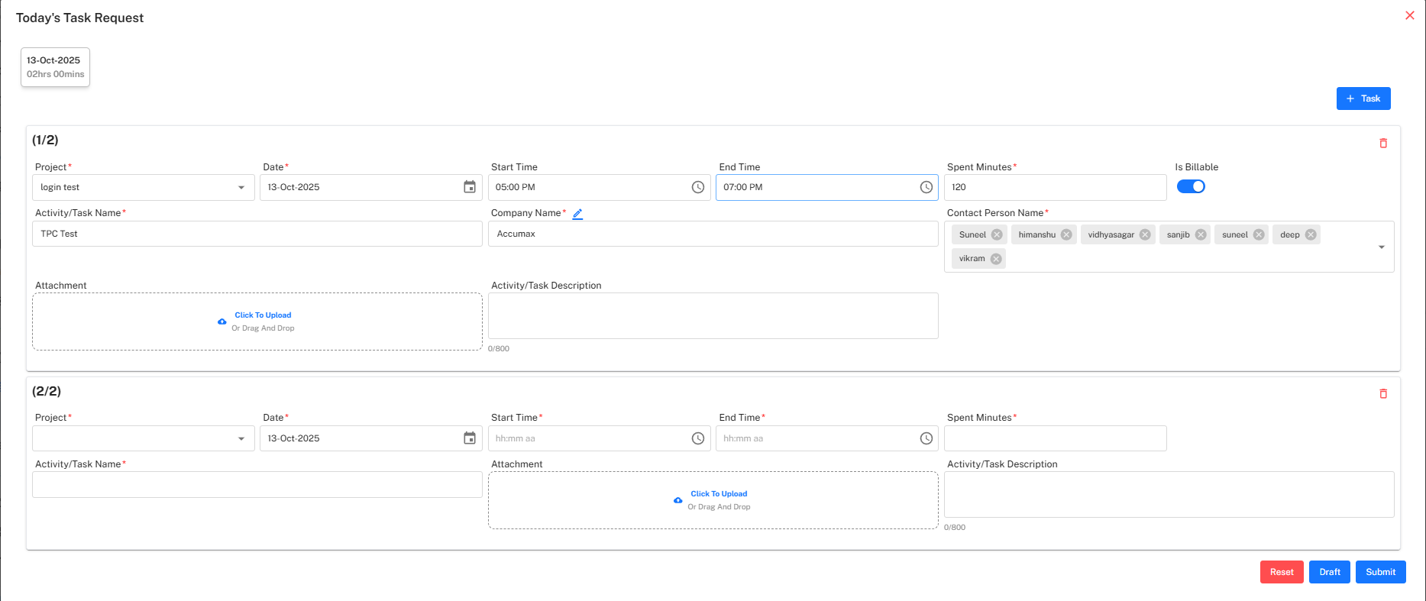Delete the second task (2/2) via trash icon
The width and height of the screenshot is (1426, 601).
[x=1383, y=394]
